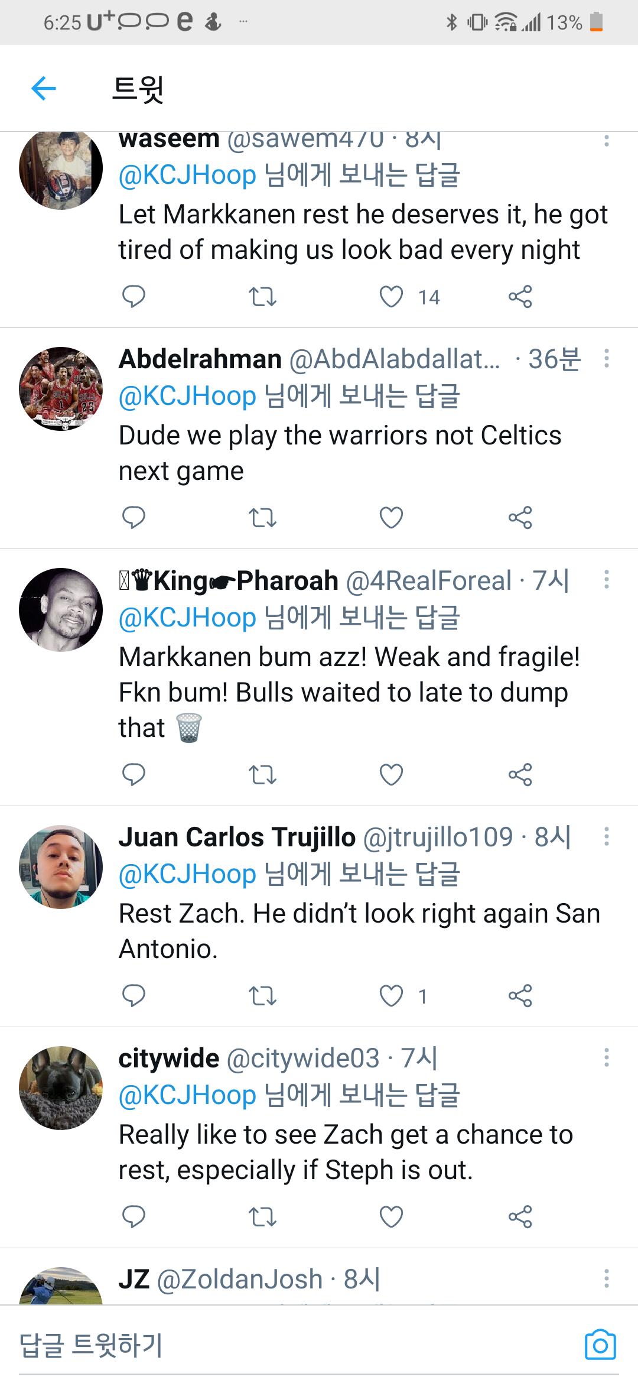This screenshot has width=638, height=1383.
Task: Open @KCJHoop mention in Abdelrahman's reply
Action: coord(187,396)
